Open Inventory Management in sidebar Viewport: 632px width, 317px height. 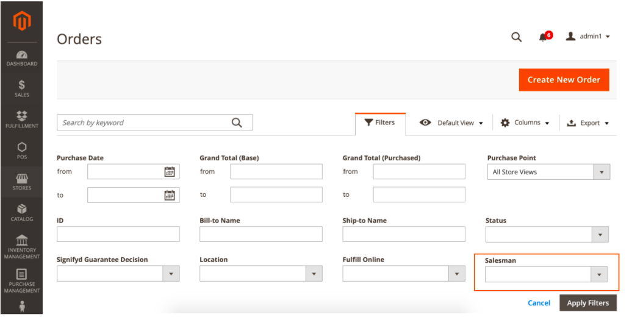pyautogui.click(x=21, y=247)
